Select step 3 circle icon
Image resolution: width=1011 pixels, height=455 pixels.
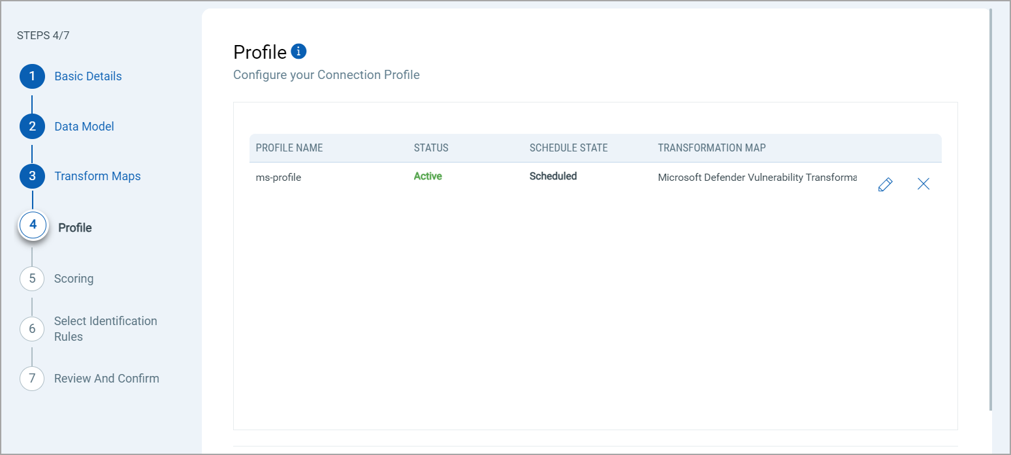[x=32, y=176]
